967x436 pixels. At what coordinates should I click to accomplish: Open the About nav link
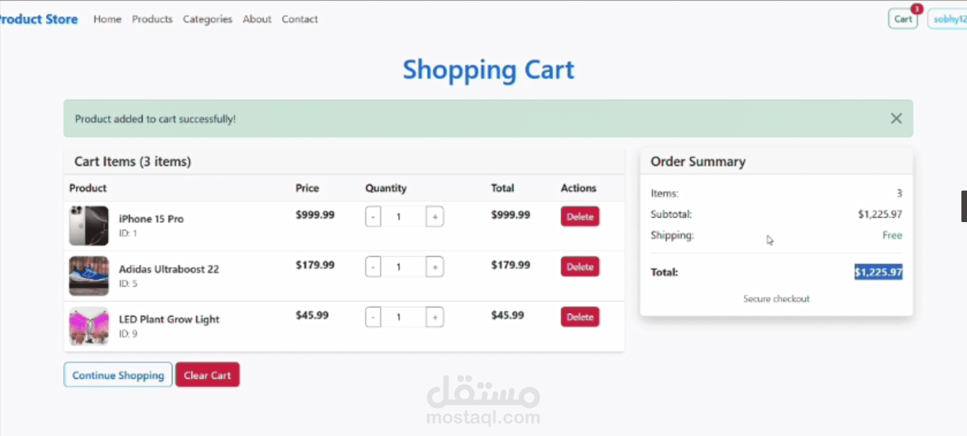click(257, 19)
